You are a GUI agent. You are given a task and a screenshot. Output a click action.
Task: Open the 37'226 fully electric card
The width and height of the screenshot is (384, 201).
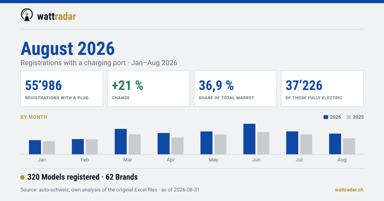322,89
